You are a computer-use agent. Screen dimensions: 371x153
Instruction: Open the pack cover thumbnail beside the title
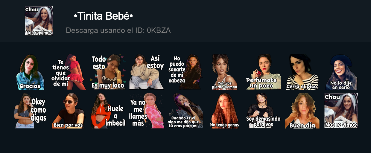click(x=39, y=21)
